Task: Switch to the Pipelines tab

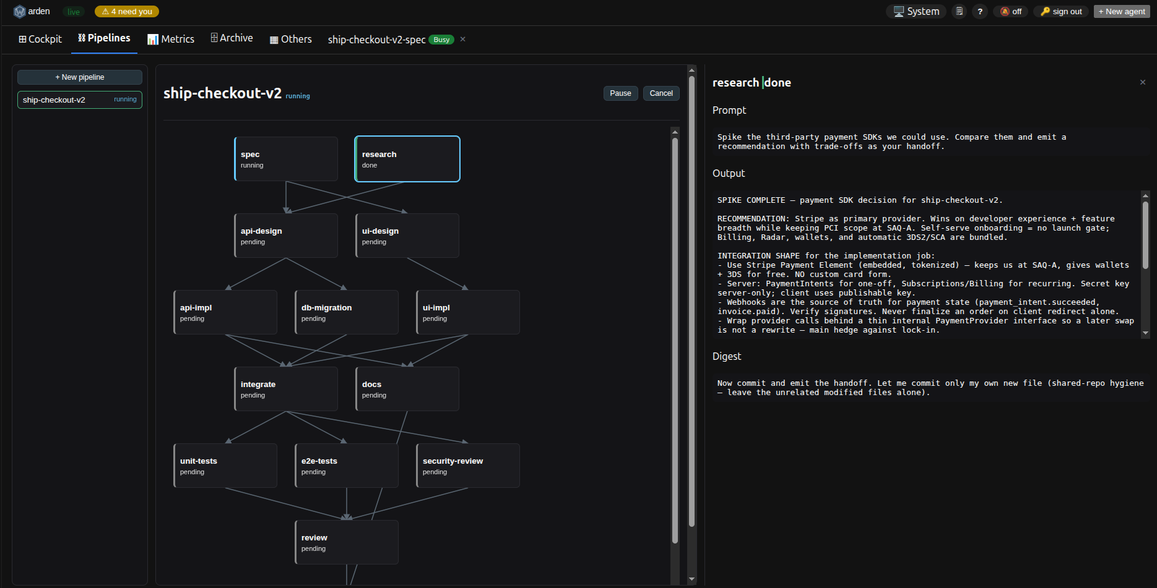Action: (x=104, y=38)
